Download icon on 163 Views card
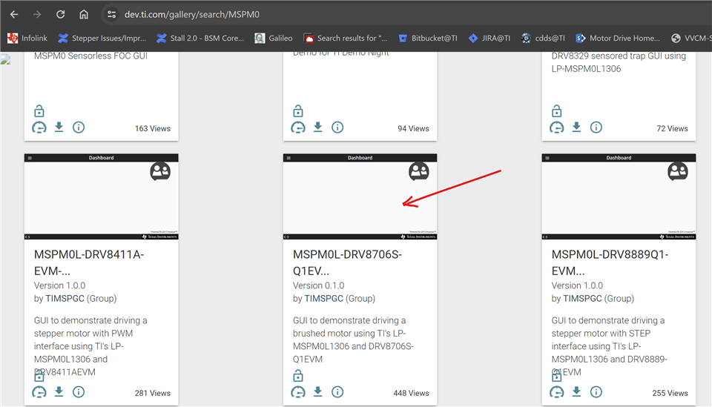712x407 pixels. point(59,127)
